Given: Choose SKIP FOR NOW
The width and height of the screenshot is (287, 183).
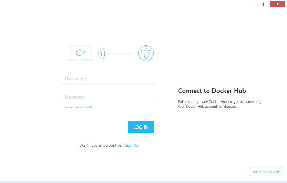Looking at the screenshot, I should (266, 172).
